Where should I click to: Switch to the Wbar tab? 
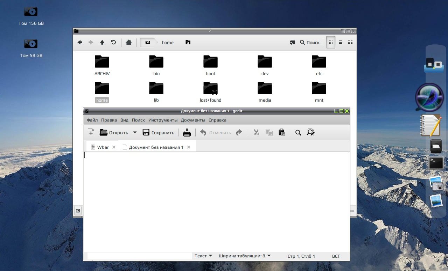click(103, 147)
